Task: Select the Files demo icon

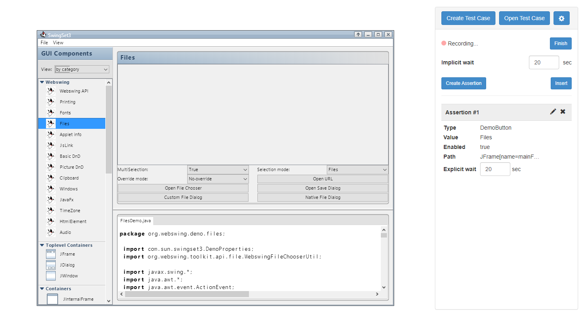Action: pos(51,124)
